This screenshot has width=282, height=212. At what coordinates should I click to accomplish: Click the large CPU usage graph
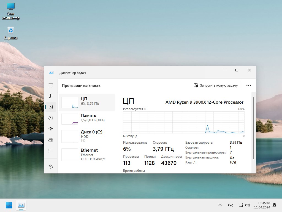(184, 122)
